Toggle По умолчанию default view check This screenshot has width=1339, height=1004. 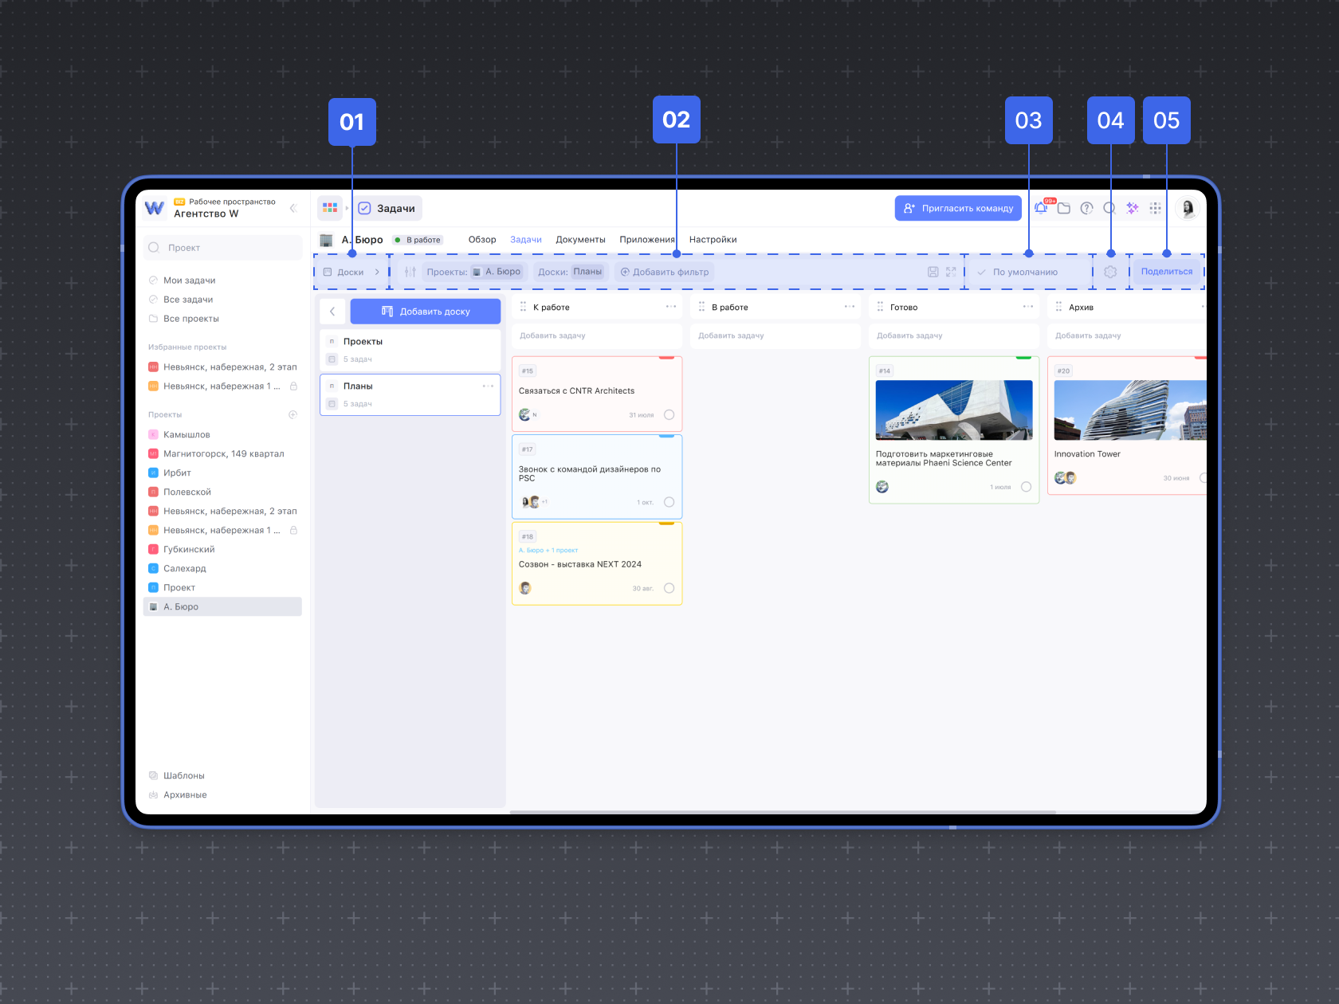tap(982, 272)
